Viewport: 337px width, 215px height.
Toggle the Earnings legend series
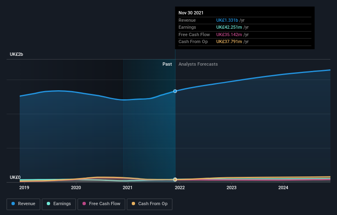click(59, 204)
